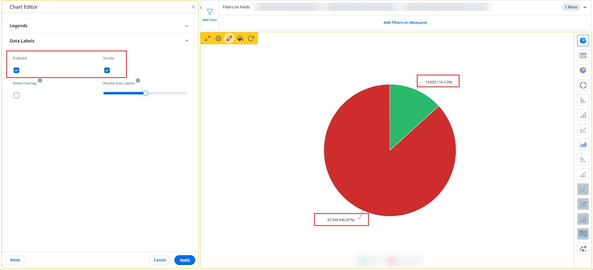Click the chart editor pencil icon
Viewport: 593px width, 270px height.
coord(229,38)
